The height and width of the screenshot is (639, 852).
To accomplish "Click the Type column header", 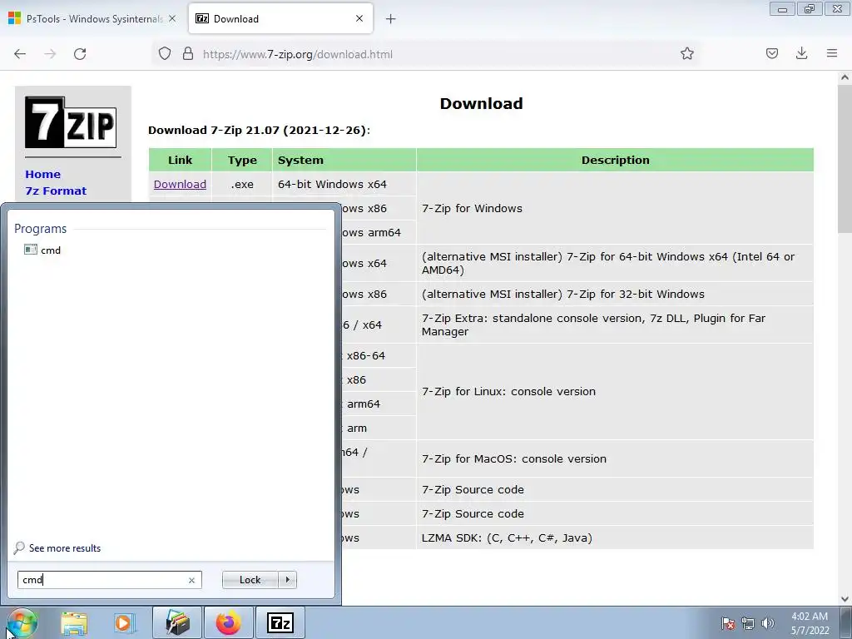I will (242, 161).
